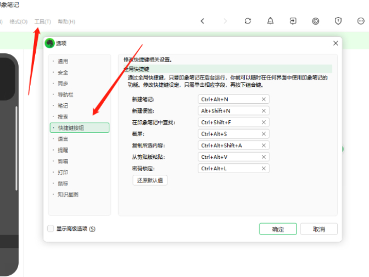The width and height of the screenshot is (369, 277).
Task: Confirm with the 确定 button
Action: tap(278, 229)
